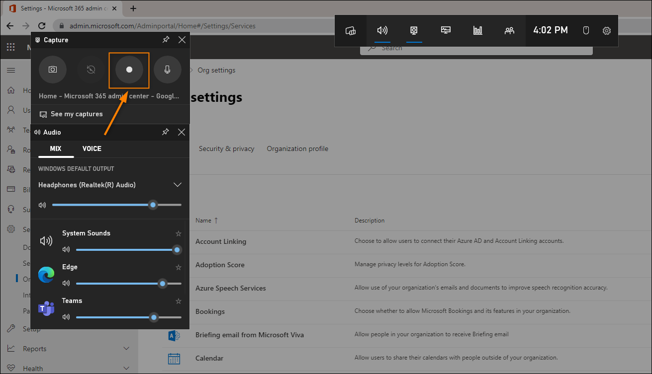The height and width of the screenshot is (374, 652).
Task: Click the admin center Search box
Action: tap(476, 48)
